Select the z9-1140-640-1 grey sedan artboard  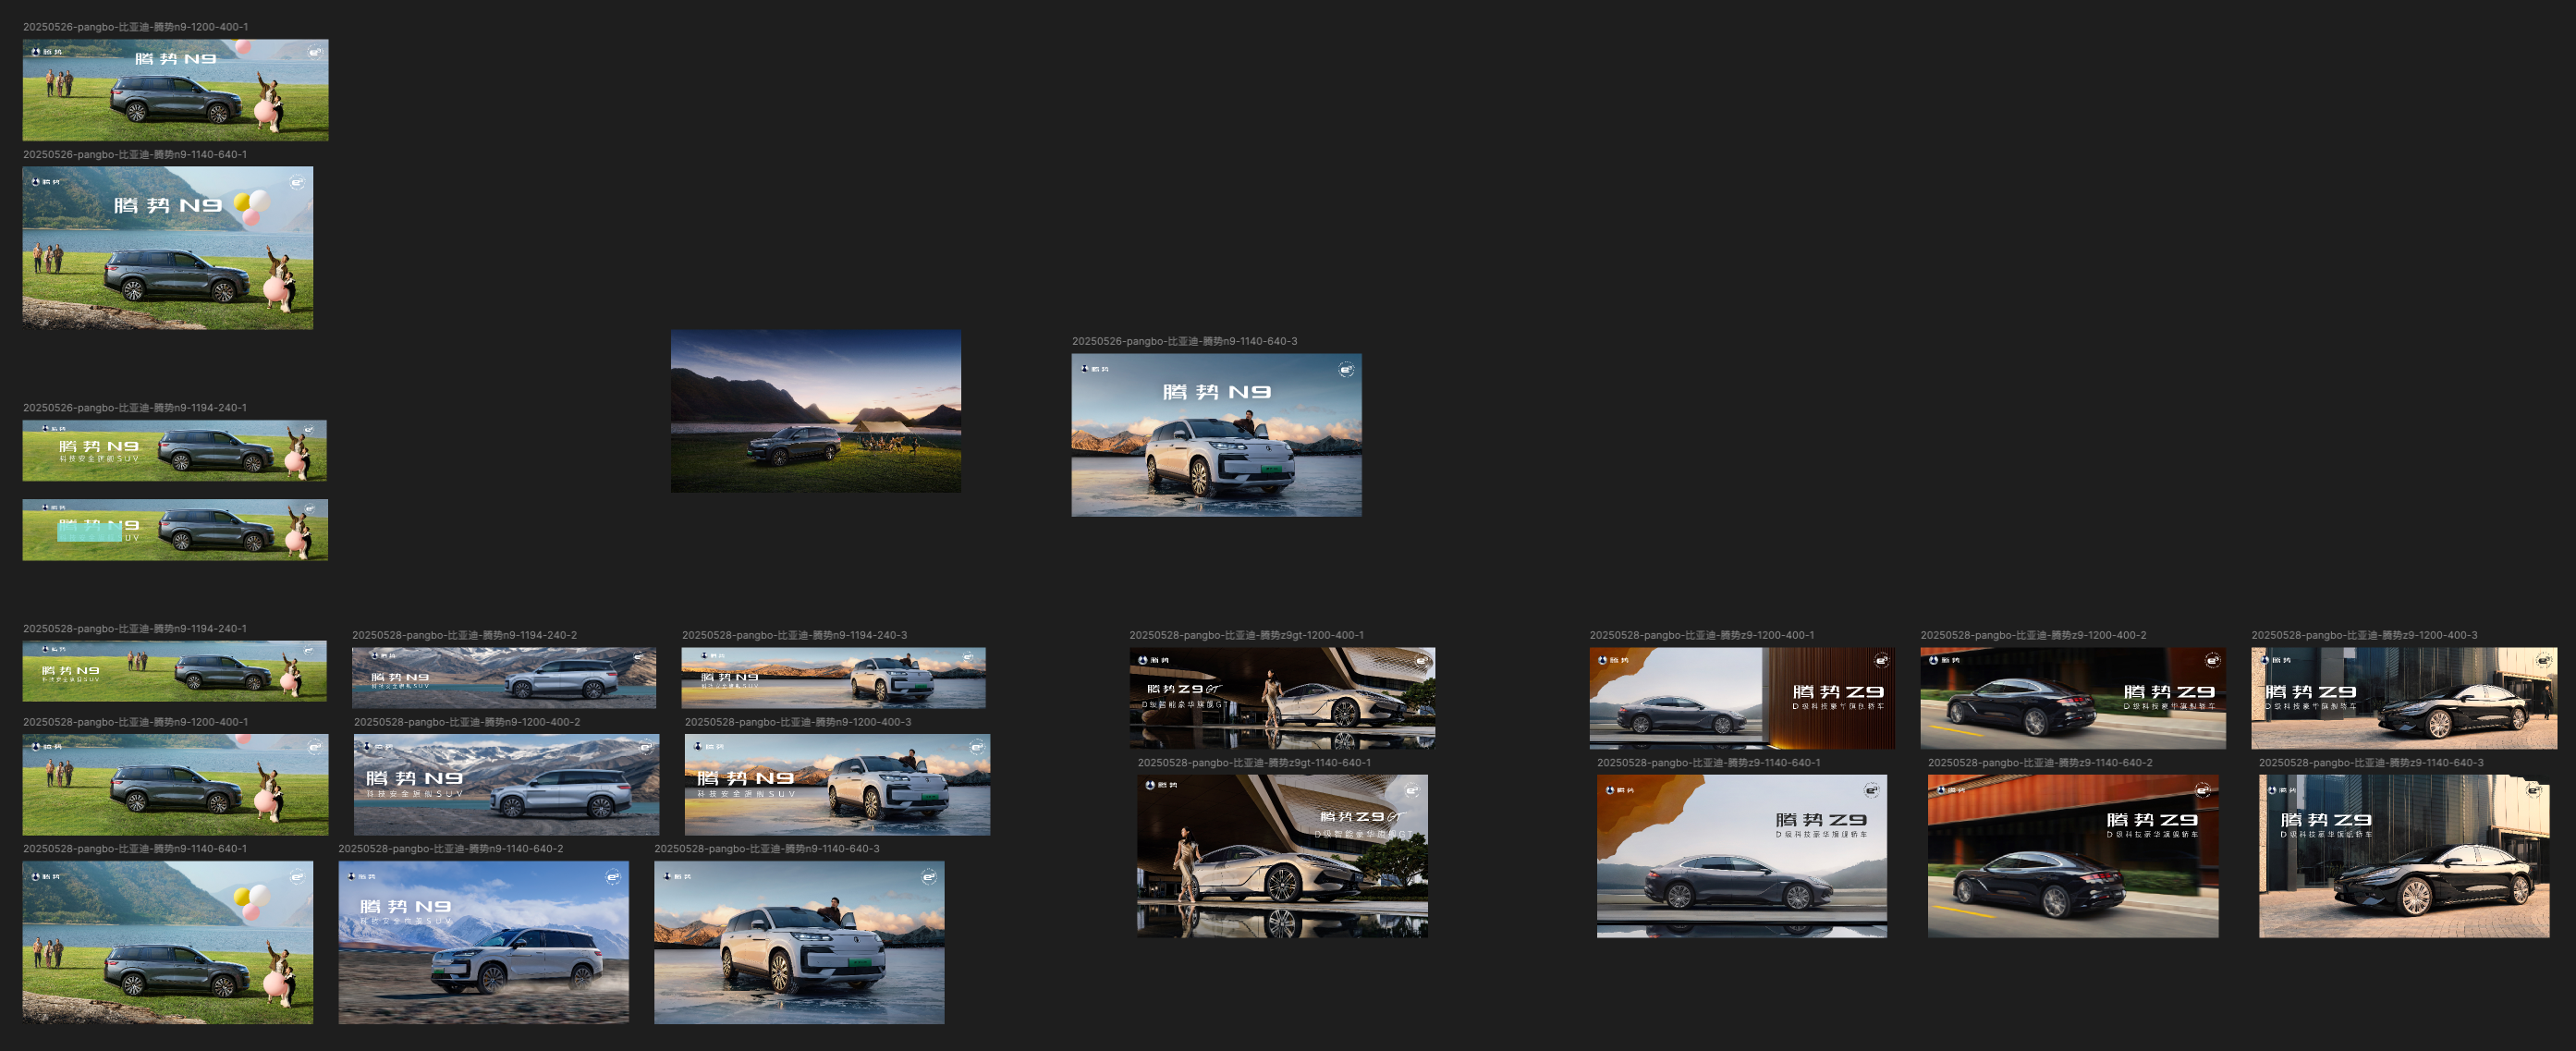1742,856
